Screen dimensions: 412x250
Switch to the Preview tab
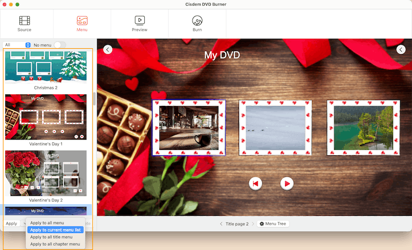click(x=139, y=24)
